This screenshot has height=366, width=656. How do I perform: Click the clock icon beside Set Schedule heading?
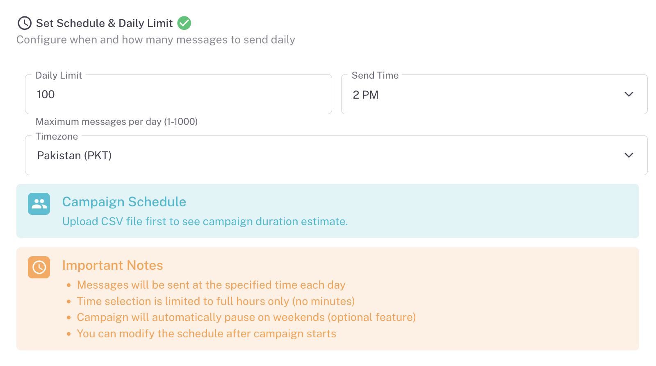[x=25, y=23]
